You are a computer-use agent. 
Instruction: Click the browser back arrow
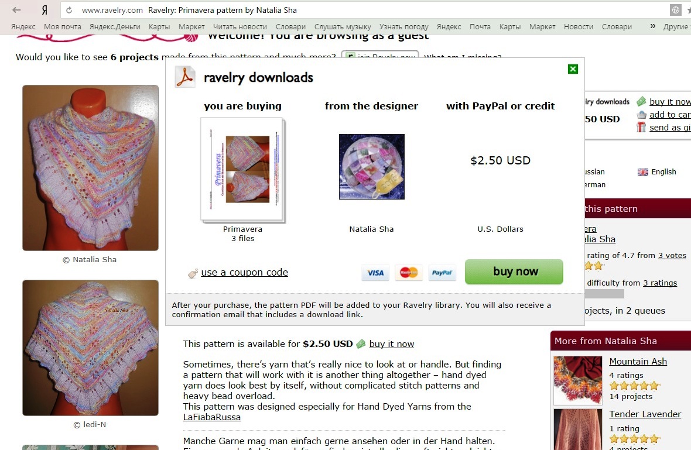(17, 10)
